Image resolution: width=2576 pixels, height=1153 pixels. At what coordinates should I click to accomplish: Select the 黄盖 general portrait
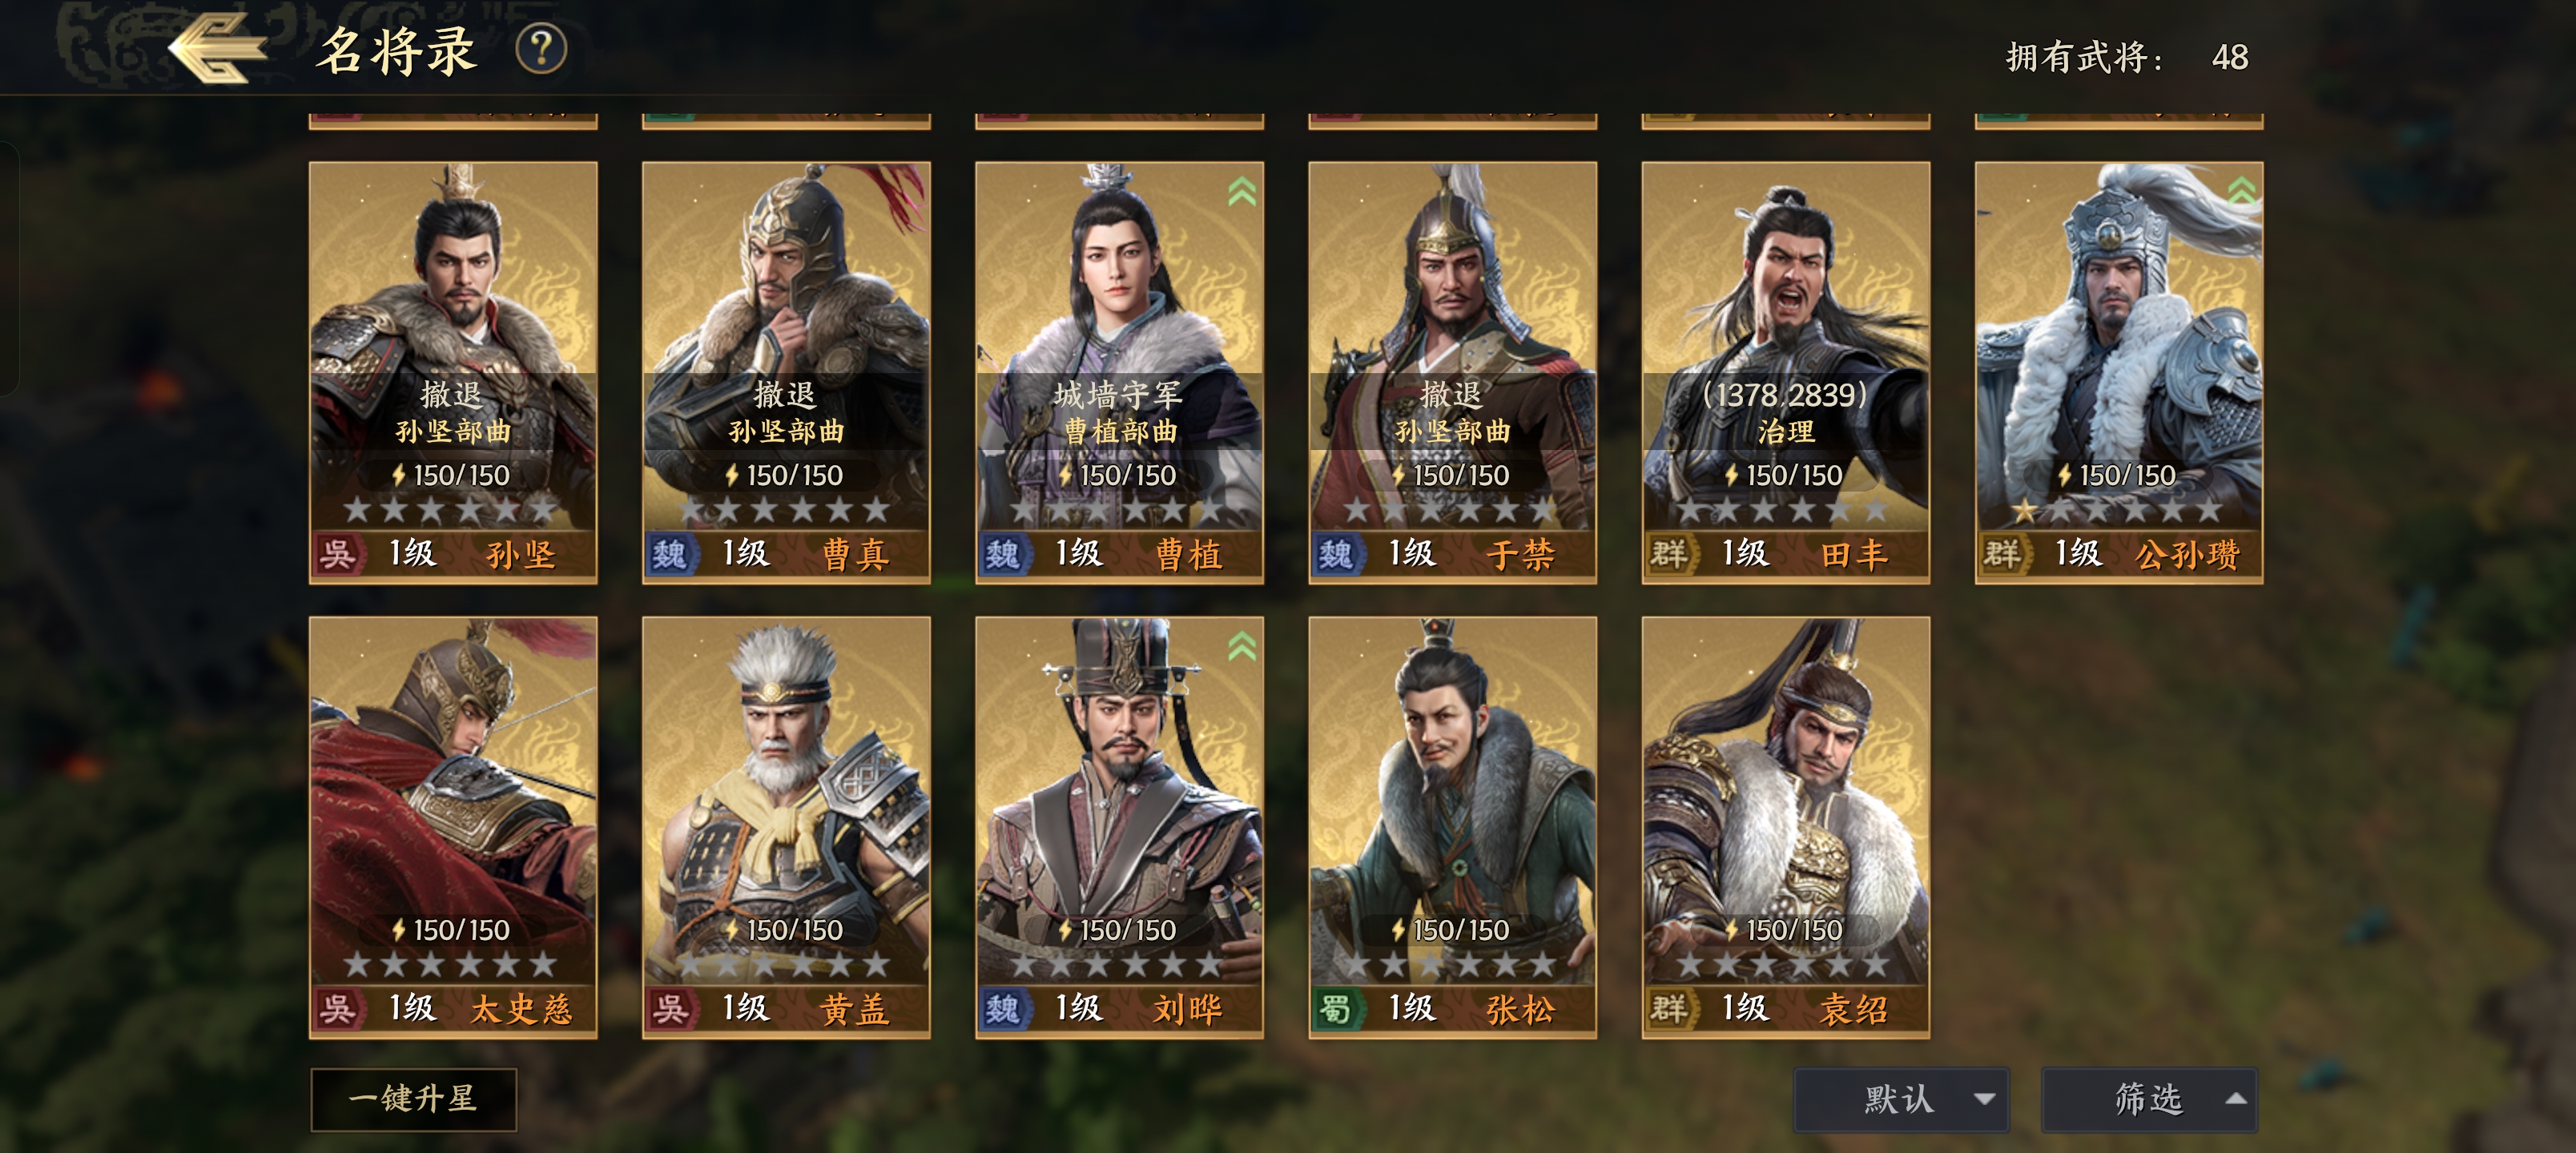(x=786, y=827)
